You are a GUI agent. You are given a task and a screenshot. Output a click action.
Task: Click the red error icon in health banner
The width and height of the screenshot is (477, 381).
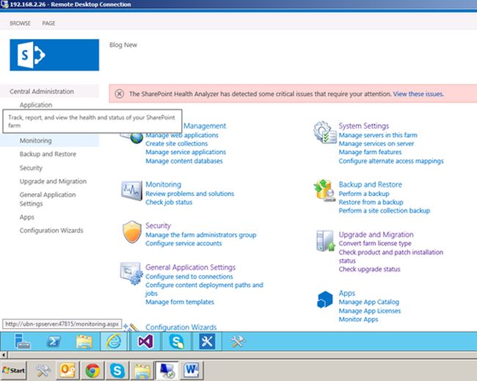pyautogui.click(x=119, y=94)
